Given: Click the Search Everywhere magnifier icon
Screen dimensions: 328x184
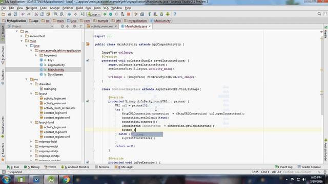Looking at the screenshot, I should point(319,14).
